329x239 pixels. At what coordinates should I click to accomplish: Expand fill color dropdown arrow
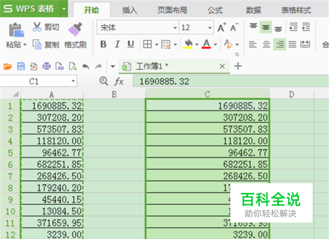(197, 45)
